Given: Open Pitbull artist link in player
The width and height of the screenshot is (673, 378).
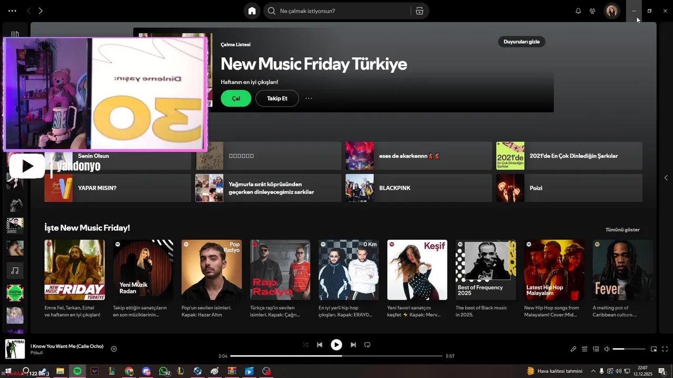Looking at the screenshot, I should click(36, 353).
